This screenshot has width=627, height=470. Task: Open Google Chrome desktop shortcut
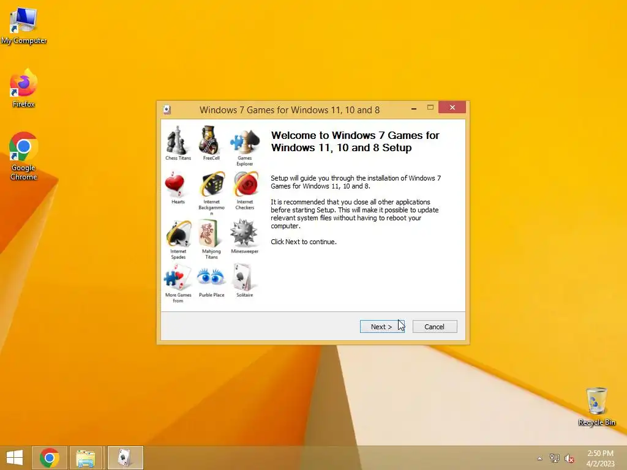(x=24, y=156)
